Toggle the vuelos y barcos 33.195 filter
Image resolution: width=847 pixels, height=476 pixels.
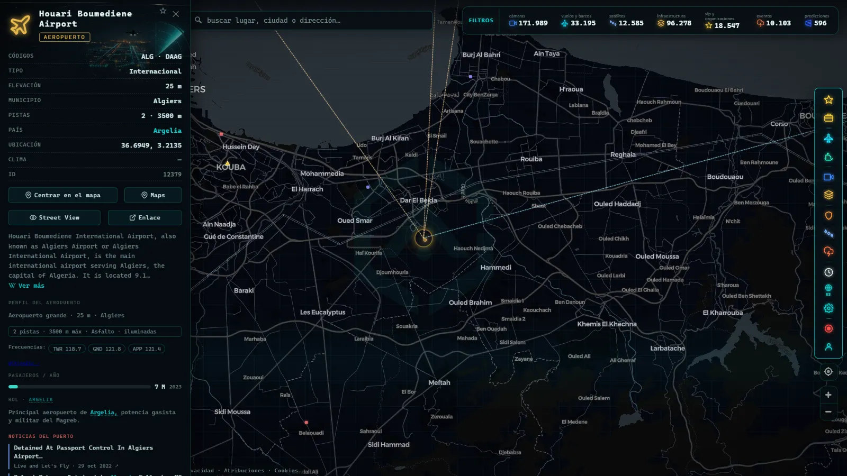pyautogui.click(x=578, y=21)
